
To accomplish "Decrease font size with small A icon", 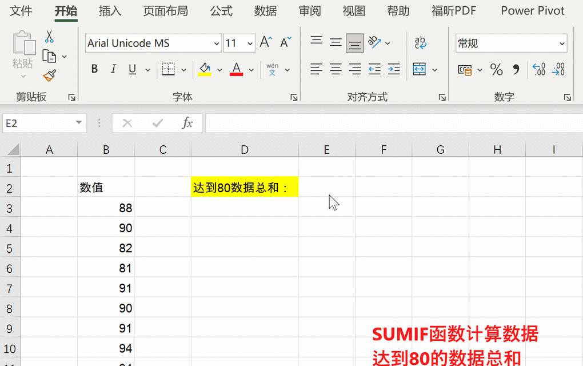I will [x=286, y=42].
